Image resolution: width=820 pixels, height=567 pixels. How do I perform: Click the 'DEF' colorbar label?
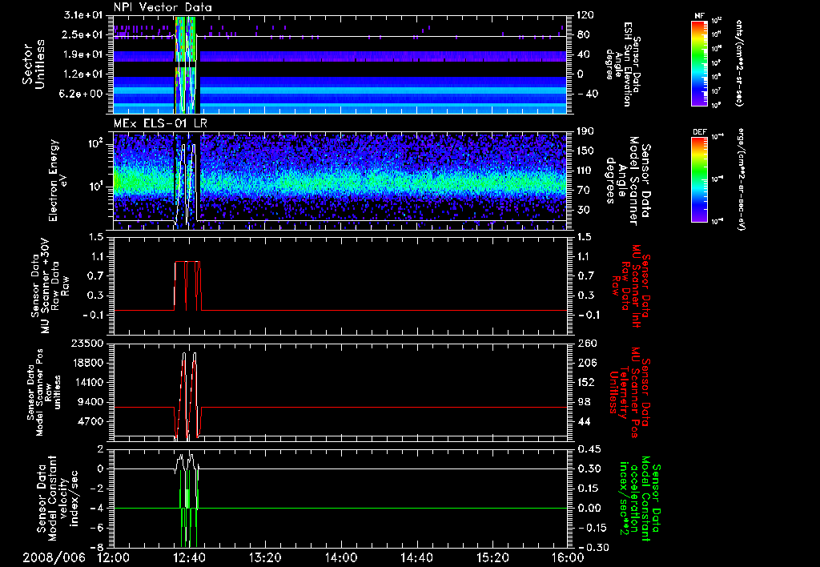click(699, 132)
